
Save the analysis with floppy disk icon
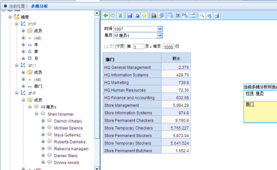[x=130, y=16]
